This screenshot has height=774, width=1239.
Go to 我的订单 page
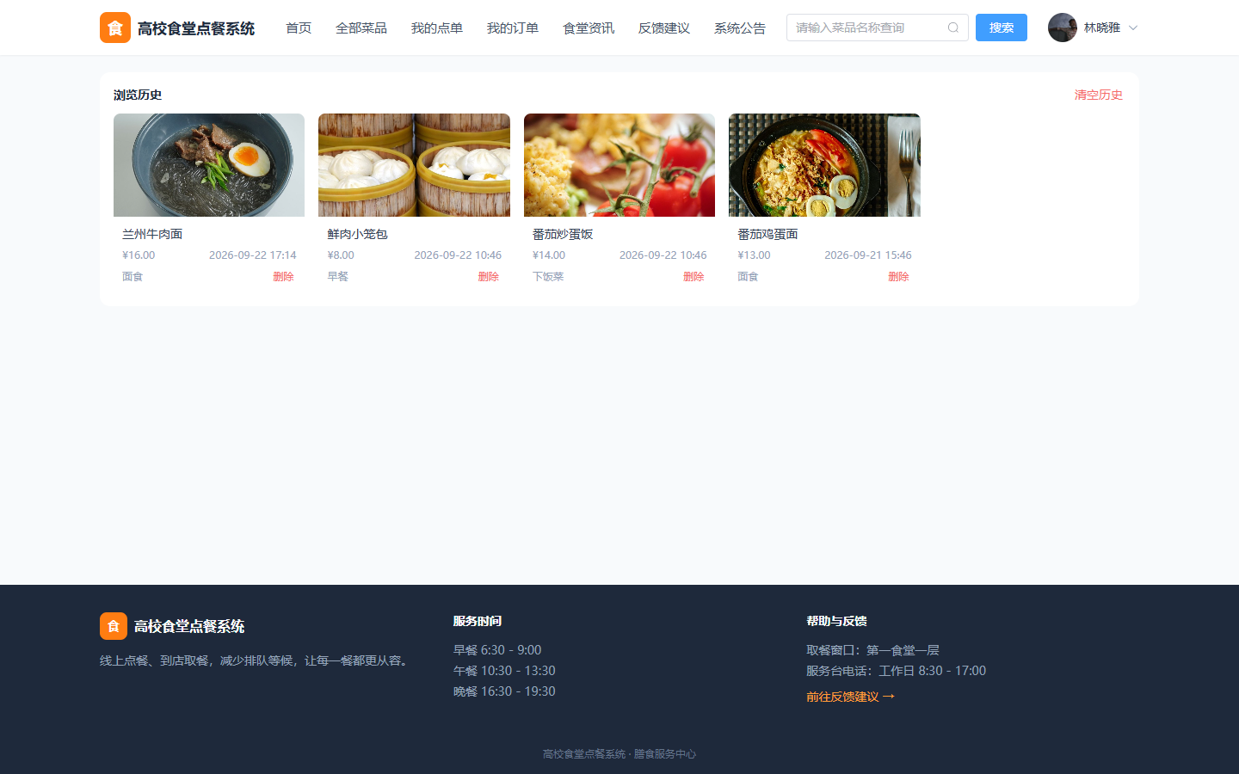pos(513,28)
